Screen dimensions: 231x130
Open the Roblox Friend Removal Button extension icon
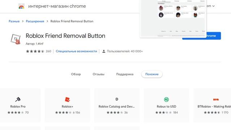click(x=16, y=39)
